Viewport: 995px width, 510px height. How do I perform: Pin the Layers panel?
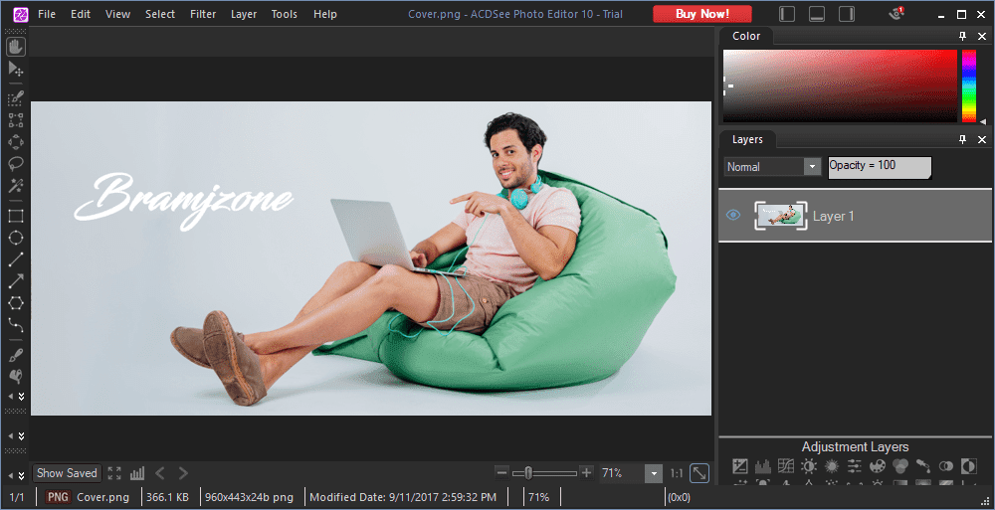pos(962,139)
